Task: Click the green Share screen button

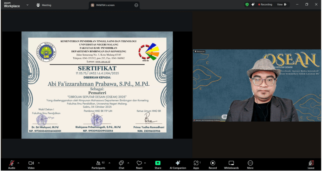Action: [x=158, y=163]
